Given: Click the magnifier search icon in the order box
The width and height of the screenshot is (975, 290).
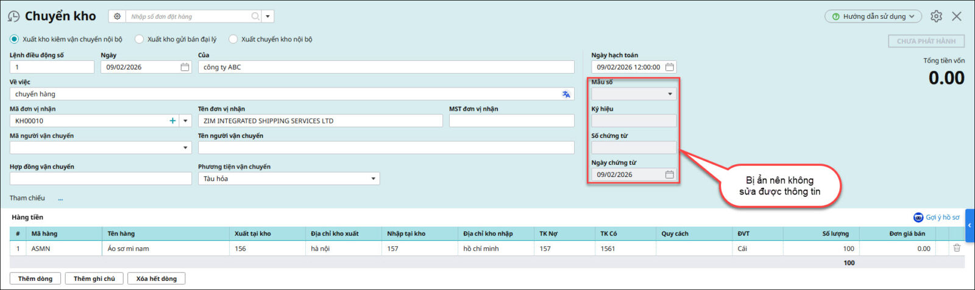Looking at the screenshot, I should [x=255, y=16].
